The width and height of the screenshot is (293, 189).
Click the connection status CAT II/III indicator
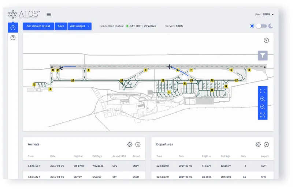pos(141,26)
